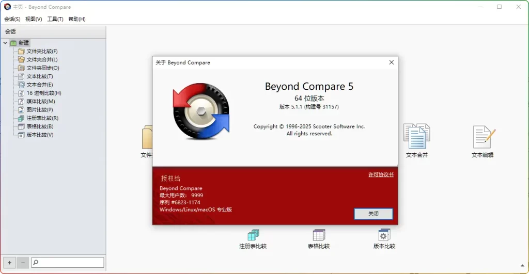Click the media compare icon in session tree
The height and width of the screenshot is (274, 529).
21,102
